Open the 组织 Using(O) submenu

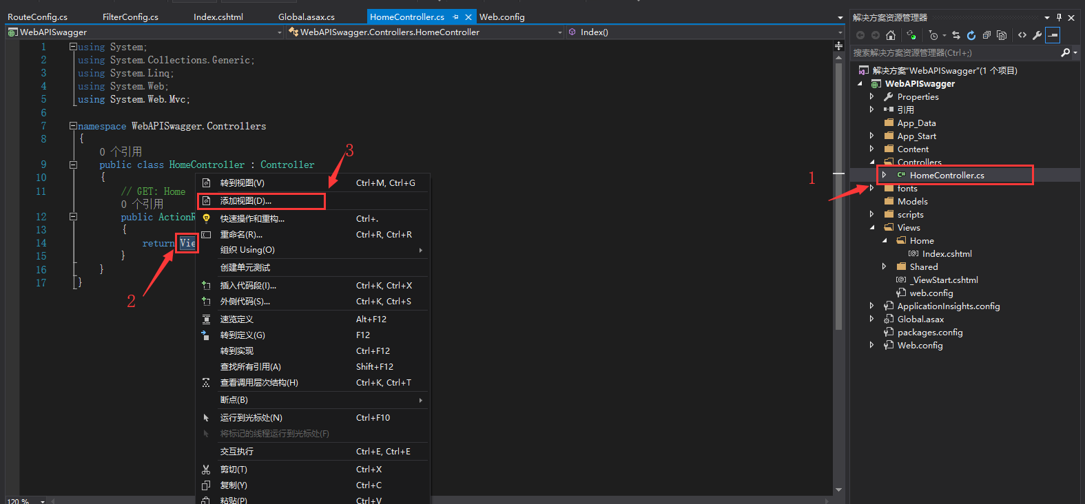pos(313,250)
